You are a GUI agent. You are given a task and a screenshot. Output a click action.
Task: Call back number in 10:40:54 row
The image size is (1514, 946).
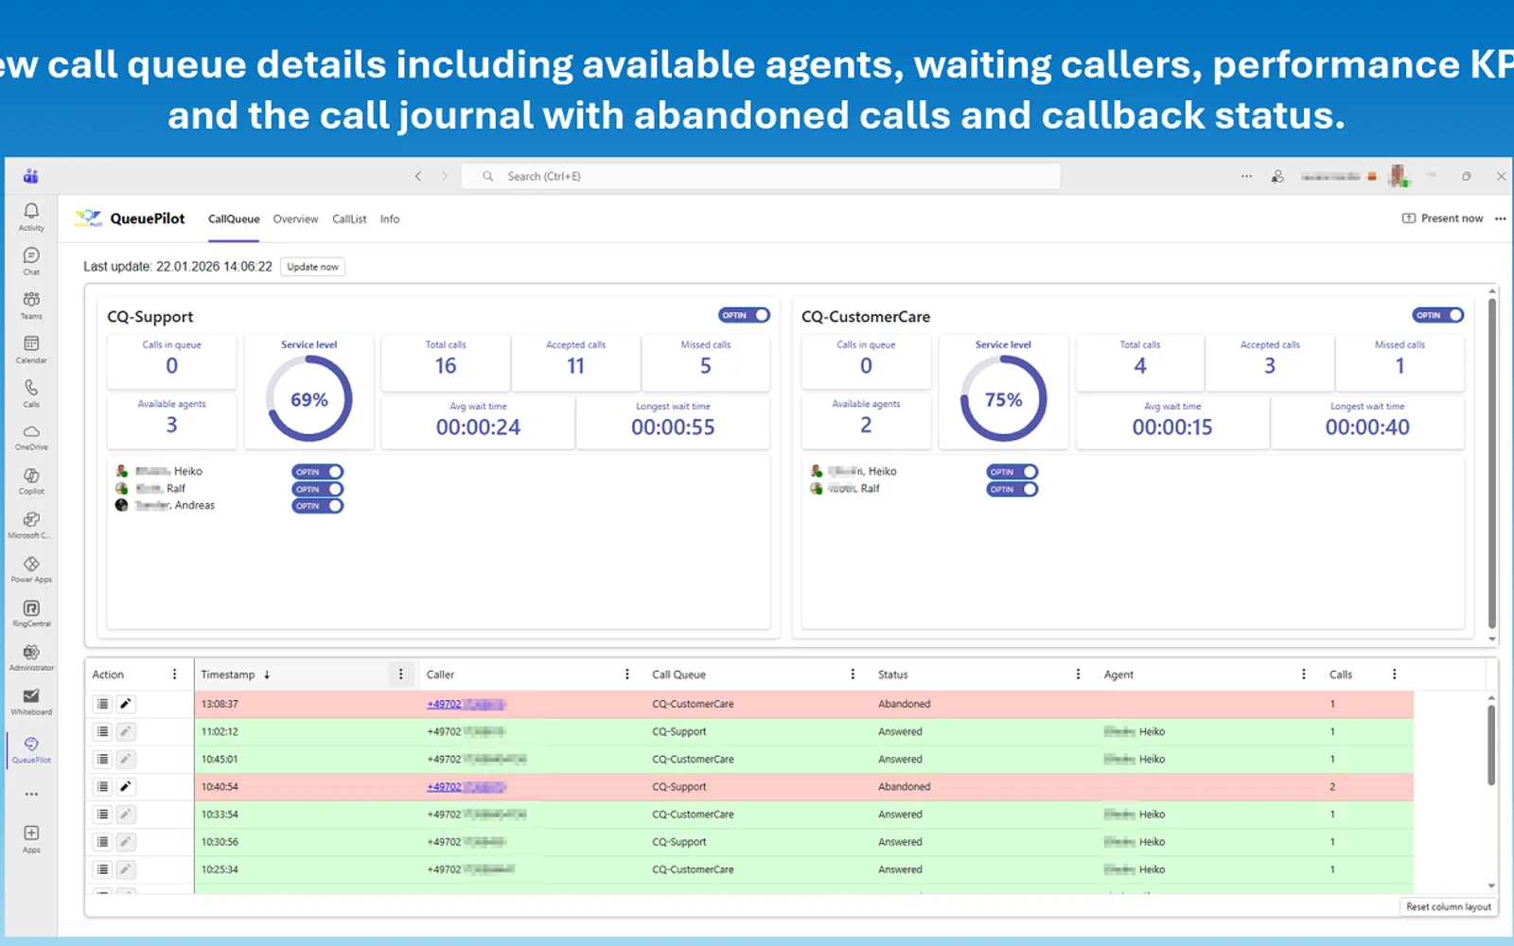[x=466, y=786]
